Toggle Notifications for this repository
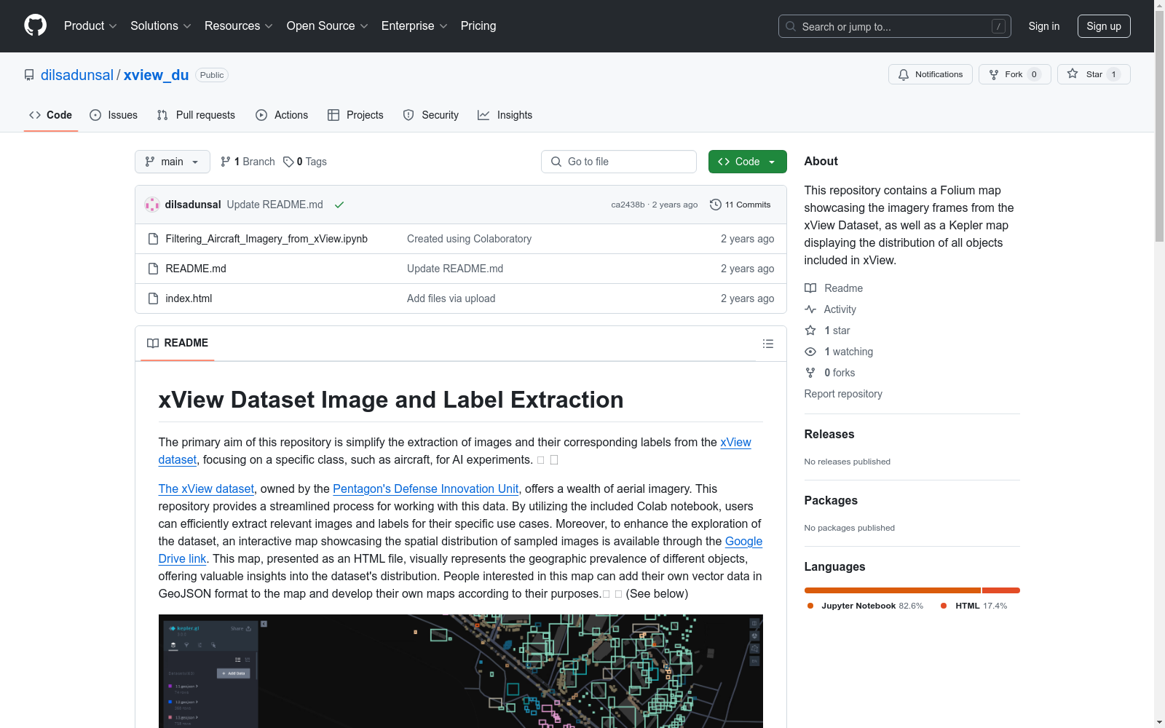The image size is (1165, 728). pyautogui.click(x=930, y=74)
